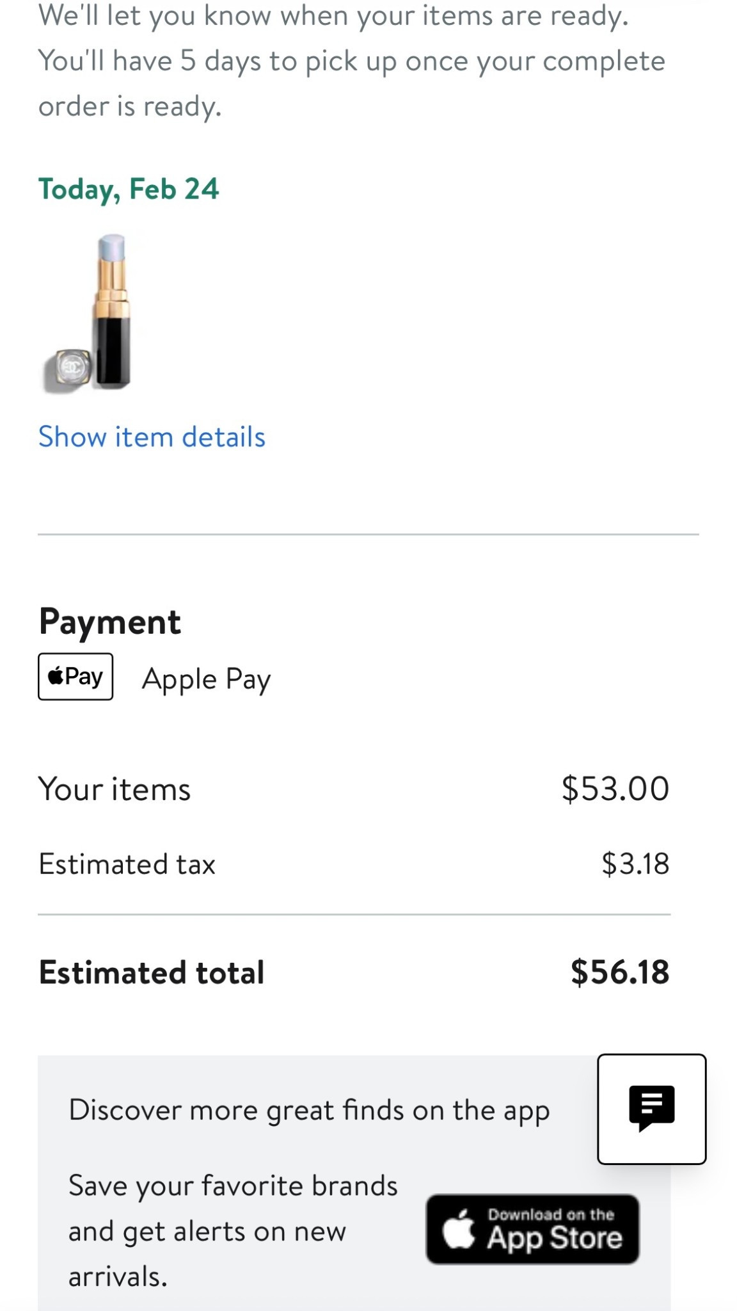The height and width of the screenshot is (1311, 737).
Task: Select the $53.00 items amount
Action: (x=616, y=789)
